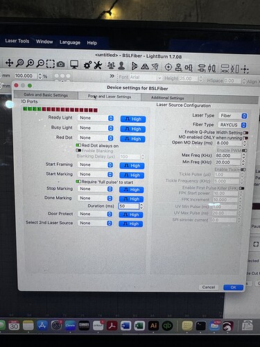Click the align objects icon beside crosshair group
Screen dimensions: 260x347
tap(189, 68)
